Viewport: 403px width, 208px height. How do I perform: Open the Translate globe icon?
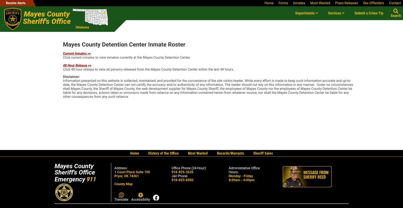coord(121,195)
